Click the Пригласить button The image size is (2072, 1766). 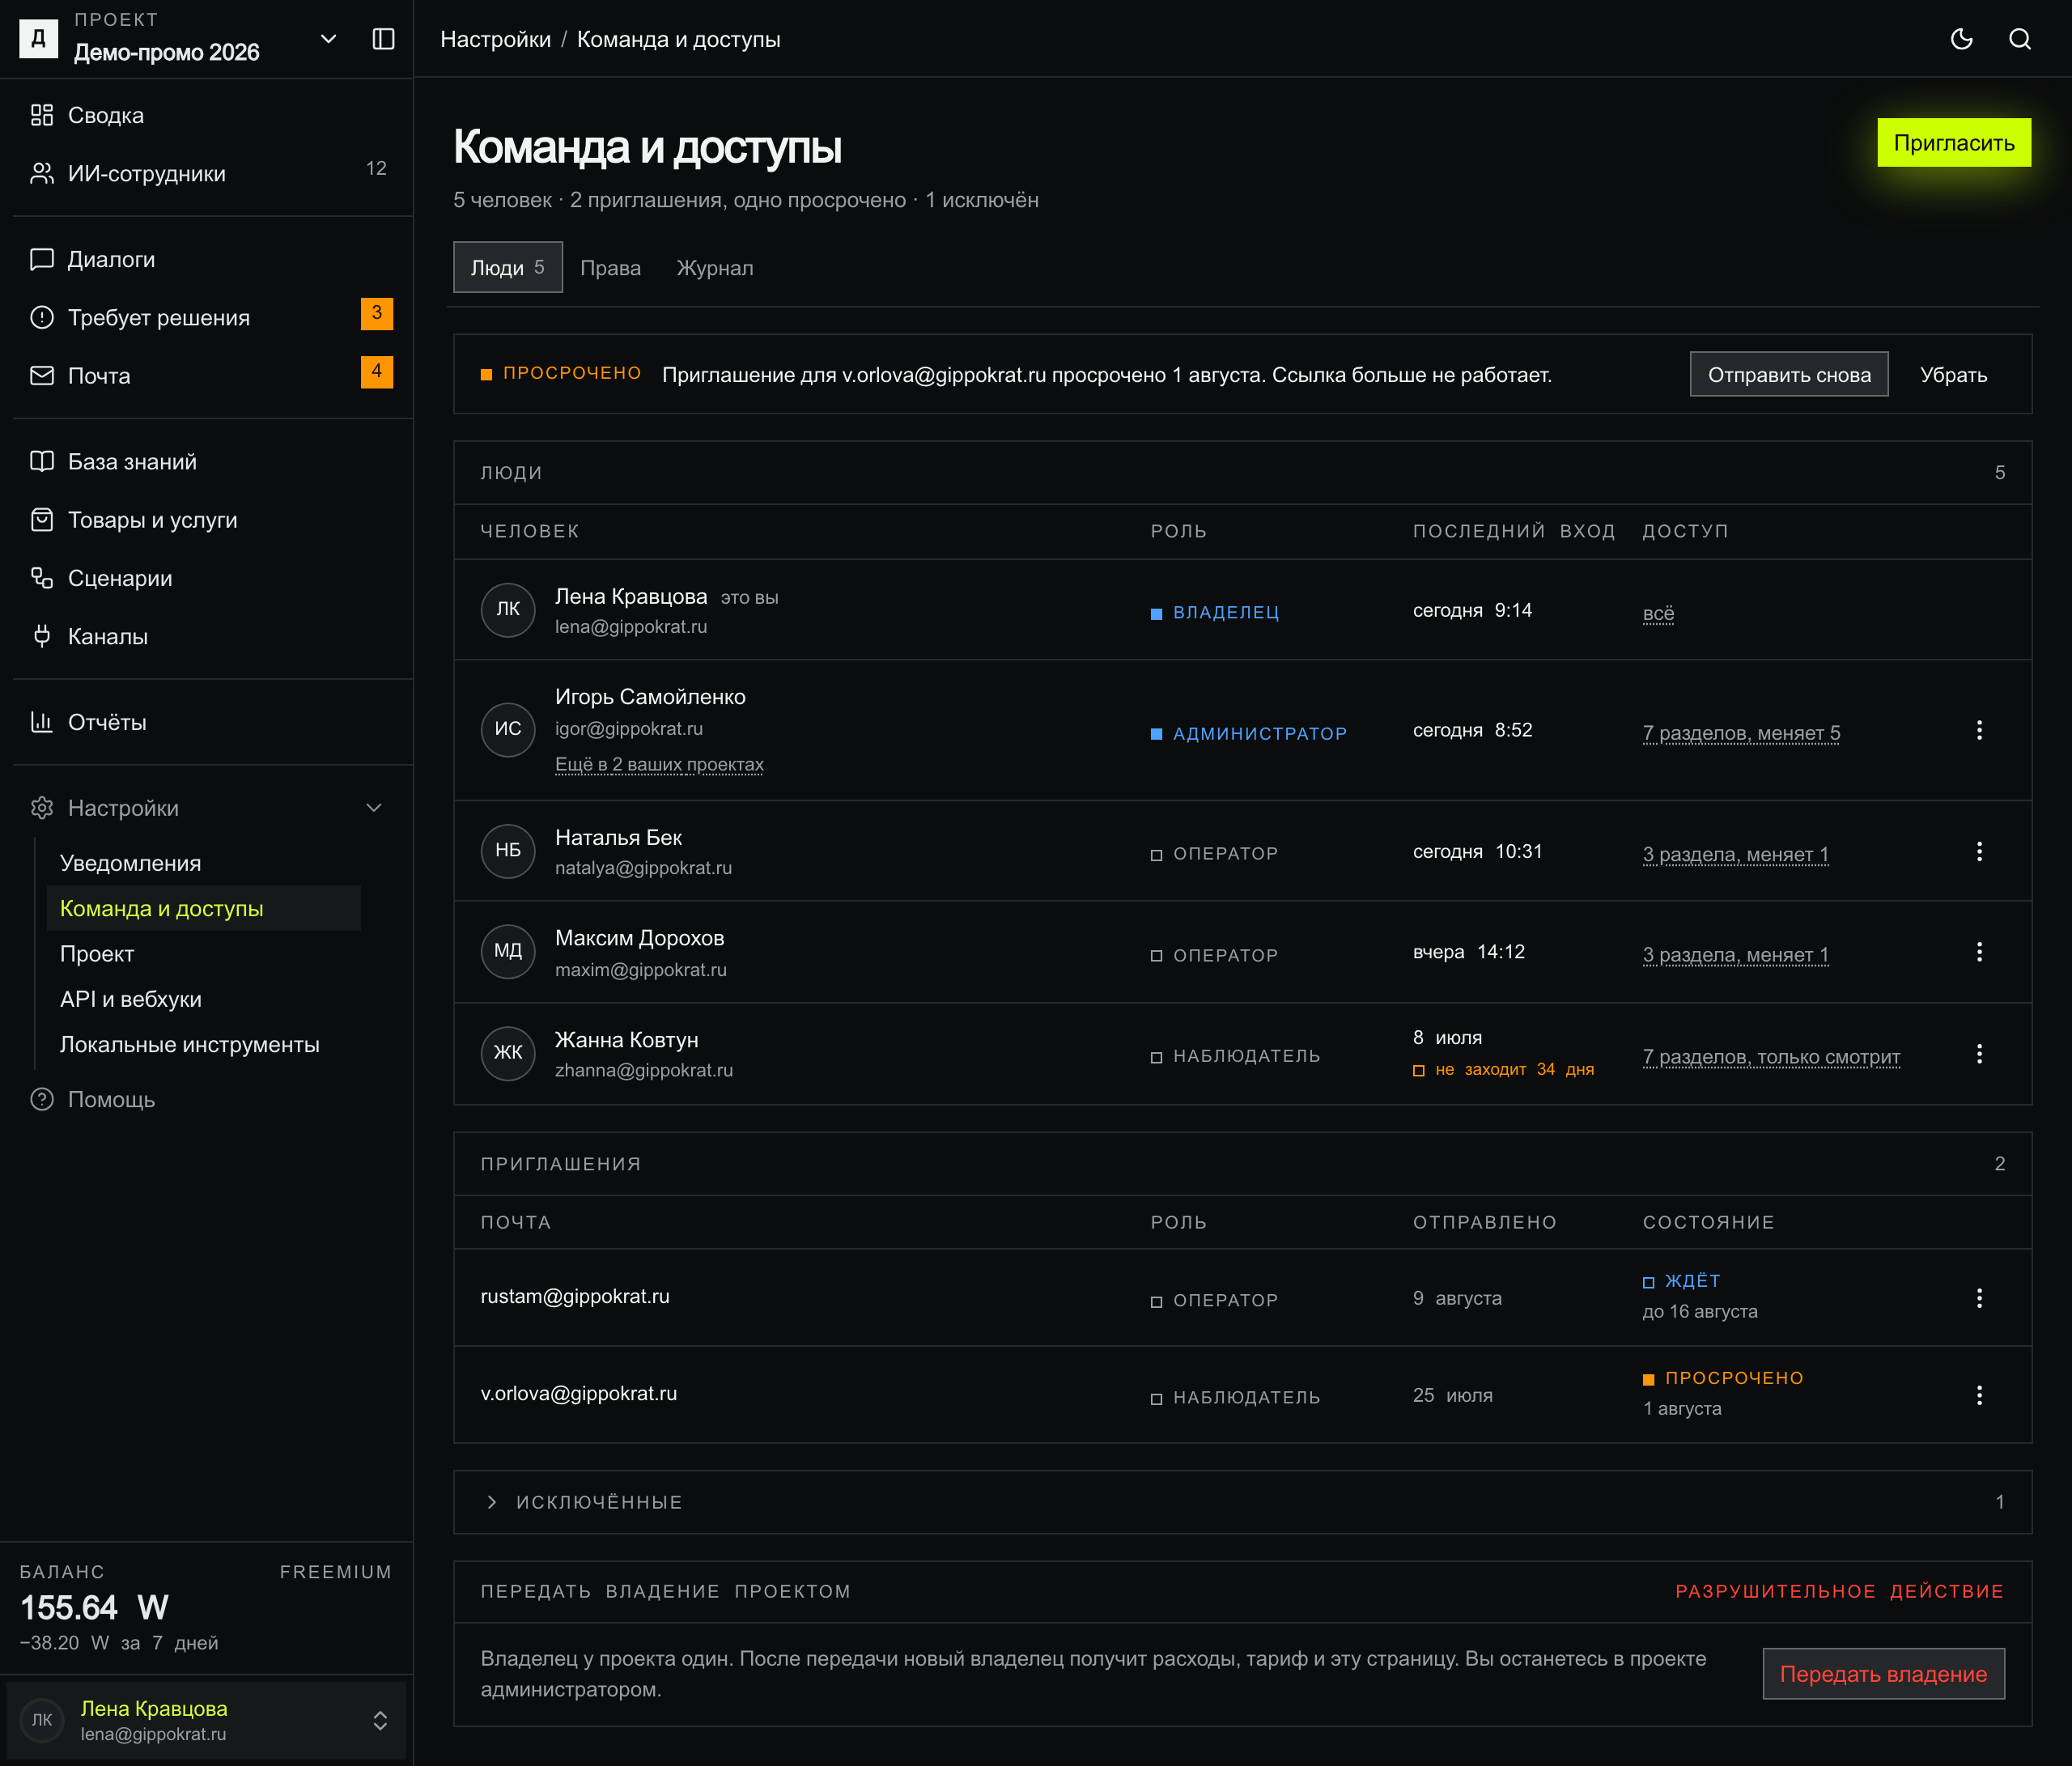point(1954,143)
